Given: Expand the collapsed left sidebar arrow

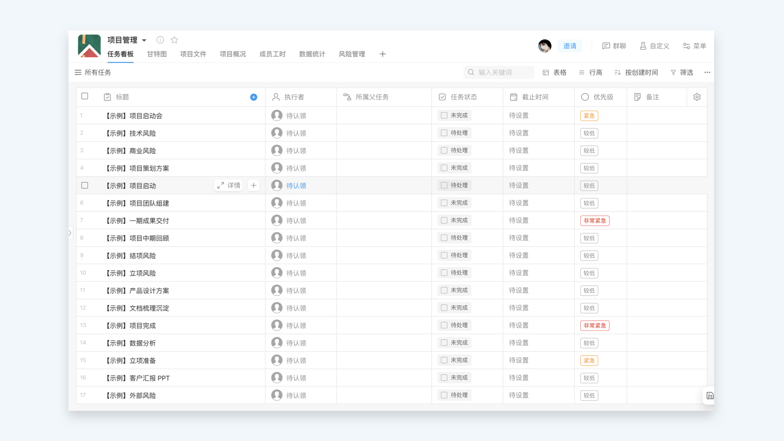Looking at the screenshot, I should tap(70, 233).
